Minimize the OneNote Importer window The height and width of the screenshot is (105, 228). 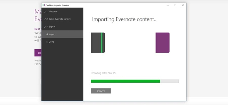pos(168,5)
